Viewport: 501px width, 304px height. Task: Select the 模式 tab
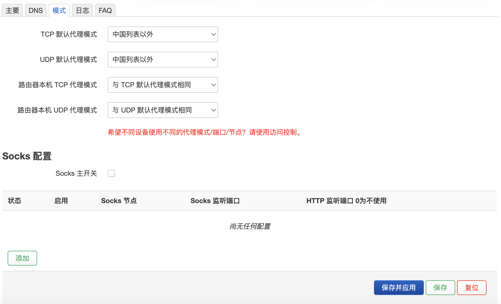click(59, 11)
